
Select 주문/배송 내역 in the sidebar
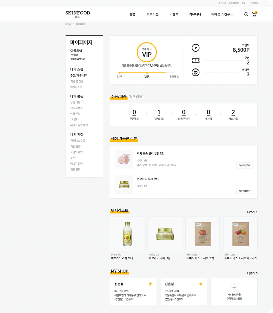pos(79,75)
